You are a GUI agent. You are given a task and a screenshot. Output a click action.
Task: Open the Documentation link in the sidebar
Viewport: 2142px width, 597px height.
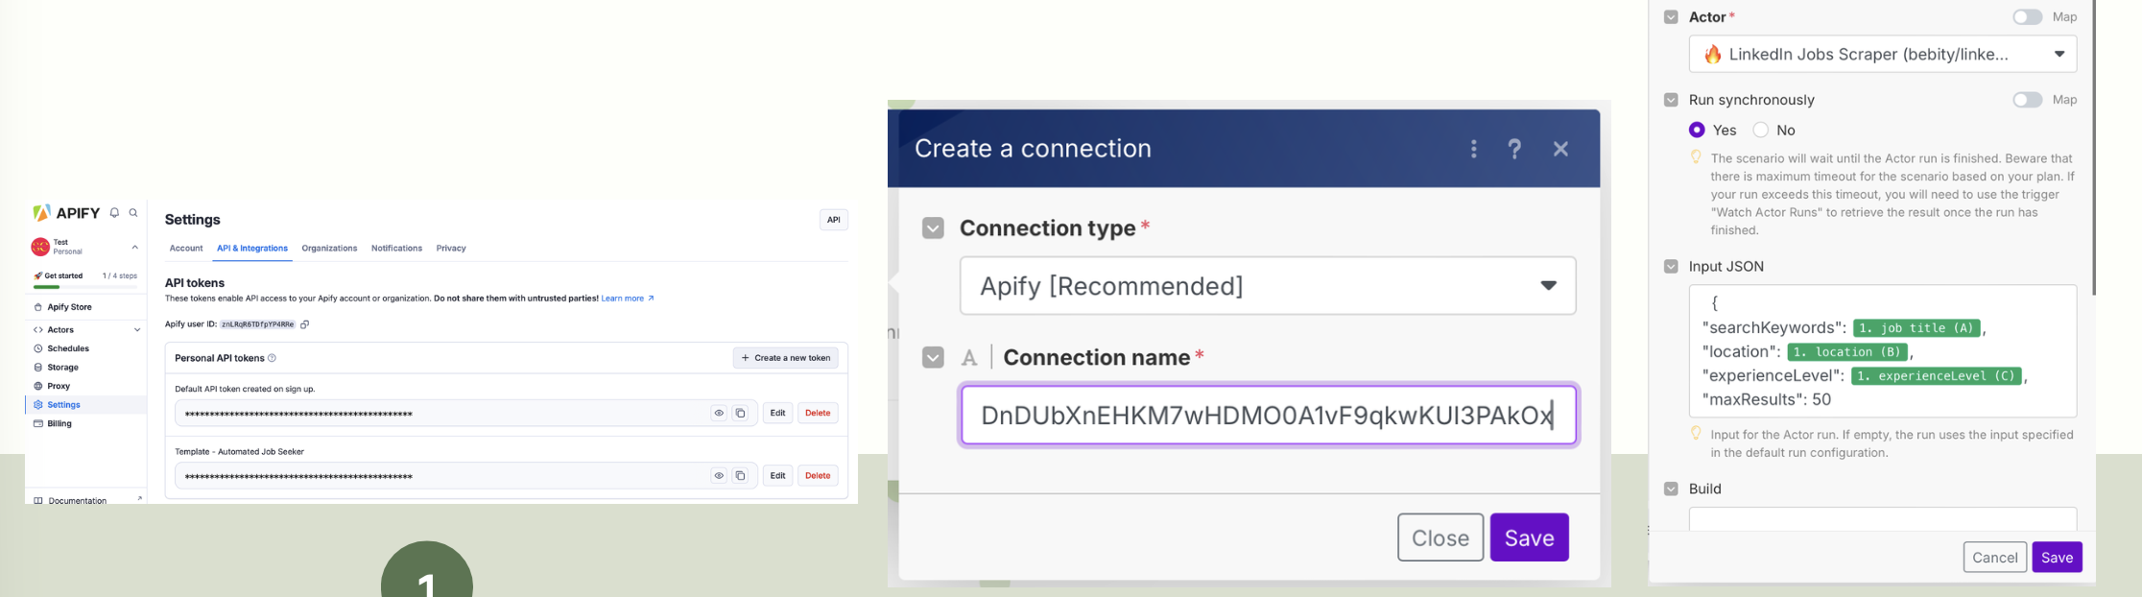click(x=77, y=500)
